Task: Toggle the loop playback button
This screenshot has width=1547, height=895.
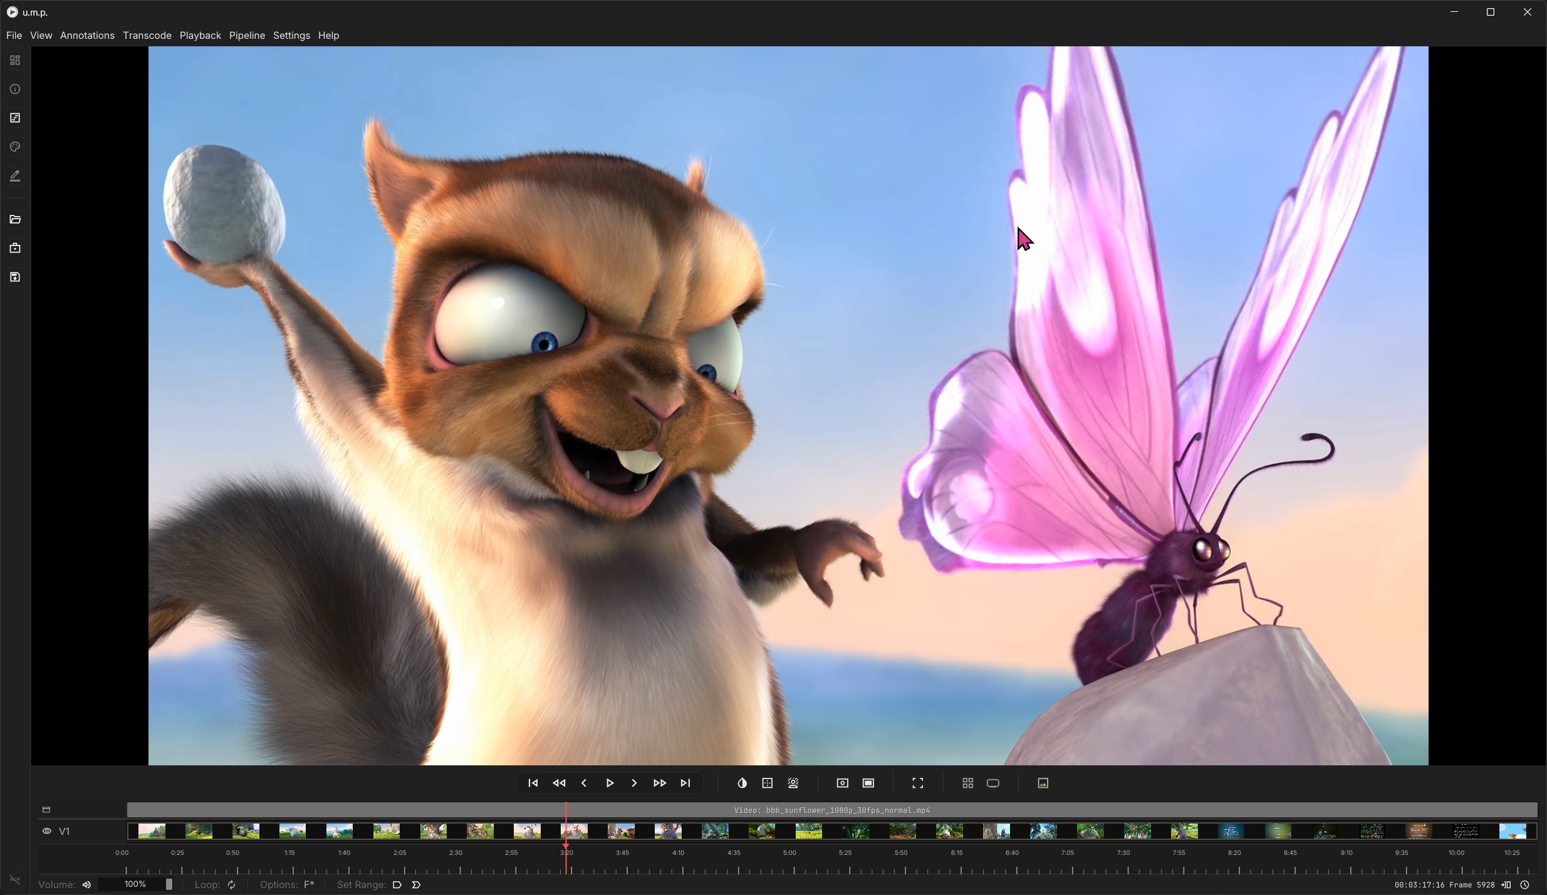Action: tap(232, 884)
